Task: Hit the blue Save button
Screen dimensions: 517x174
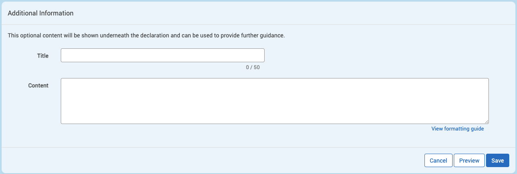Action: pyautogui.click(x=497, y=161)
